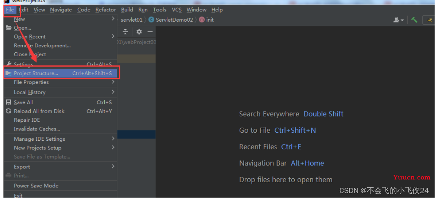
Task: Open project panel gear options
Action: tap(139, 31)
